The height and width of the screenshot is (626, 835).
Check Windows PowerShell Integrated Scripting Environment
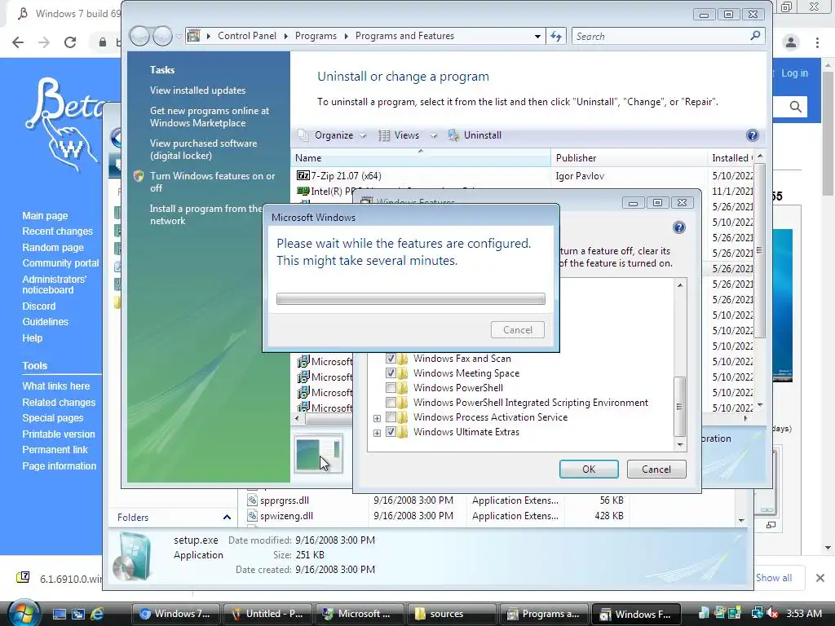(x=391, y=403)
